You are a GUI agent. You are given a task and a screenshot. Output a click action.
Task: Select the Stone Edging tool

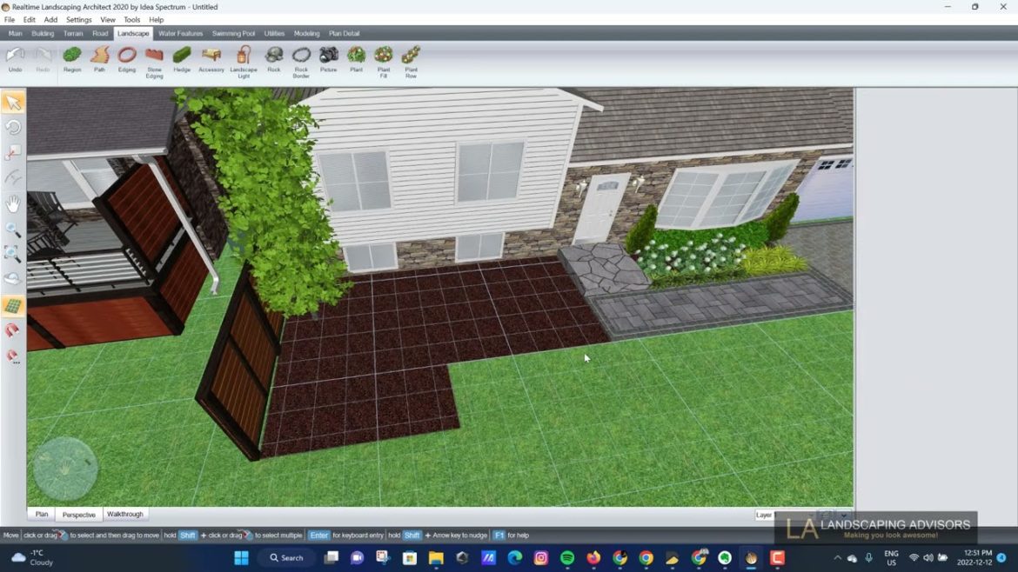tap(154, 59)
